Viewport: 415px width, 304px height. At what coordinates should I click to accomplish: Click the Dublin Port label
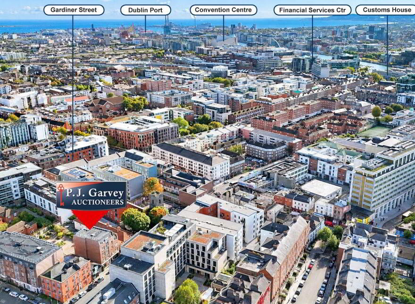(145, 10)
